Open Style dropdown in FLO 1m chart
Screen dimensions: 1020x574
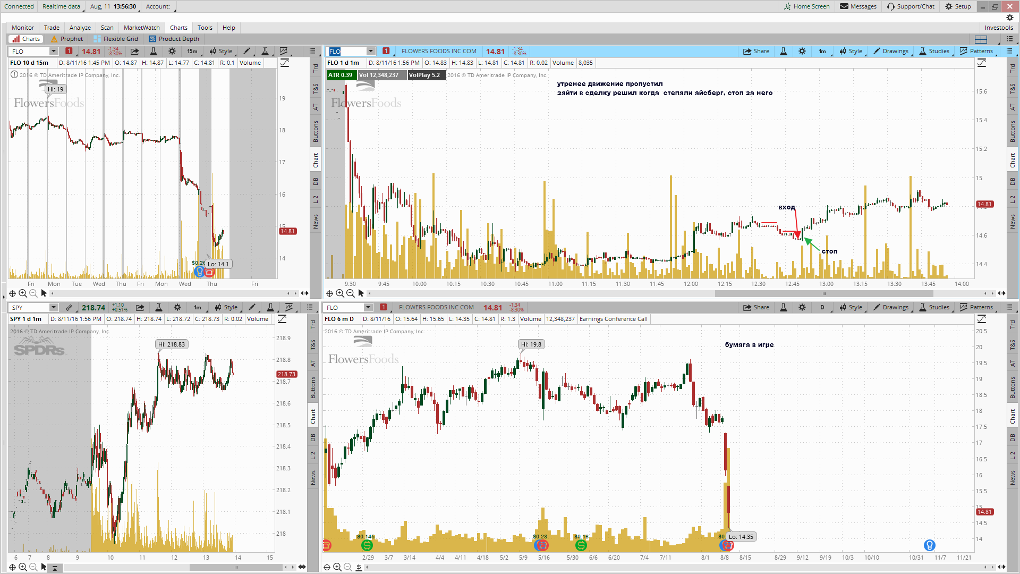tap(852, 52)
